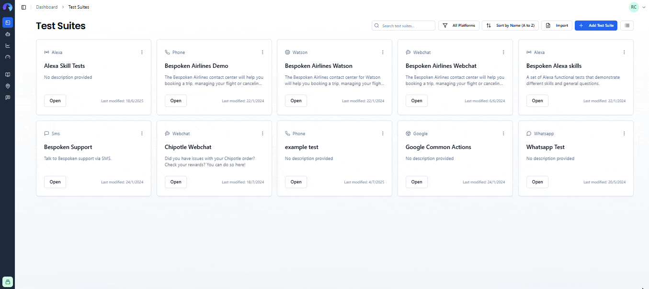Open the example test suite
Screen dimensions: 649x289
click(x=296, y=182)
